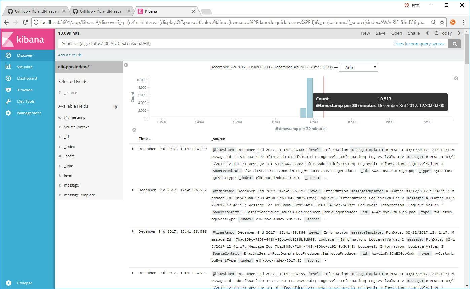
Task: Click 'Add a filter' link
Action: [70, 55]
